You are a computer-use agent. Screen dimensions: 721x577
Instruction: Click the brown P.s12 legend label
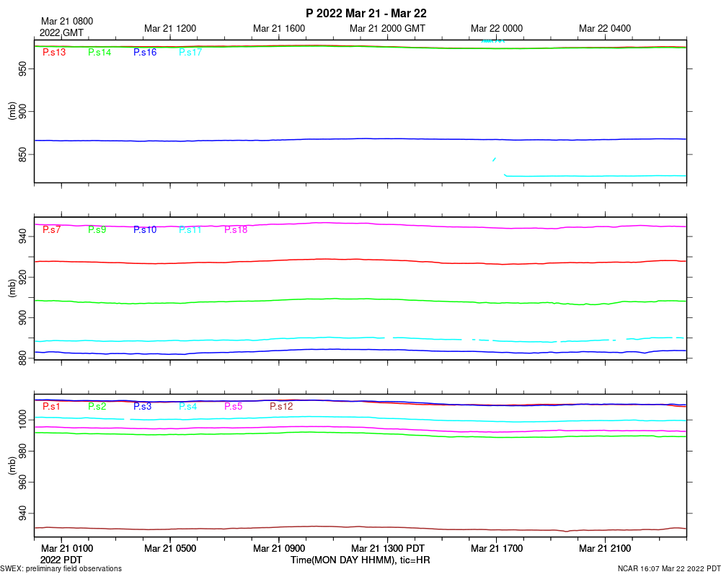tap(281, 407)
